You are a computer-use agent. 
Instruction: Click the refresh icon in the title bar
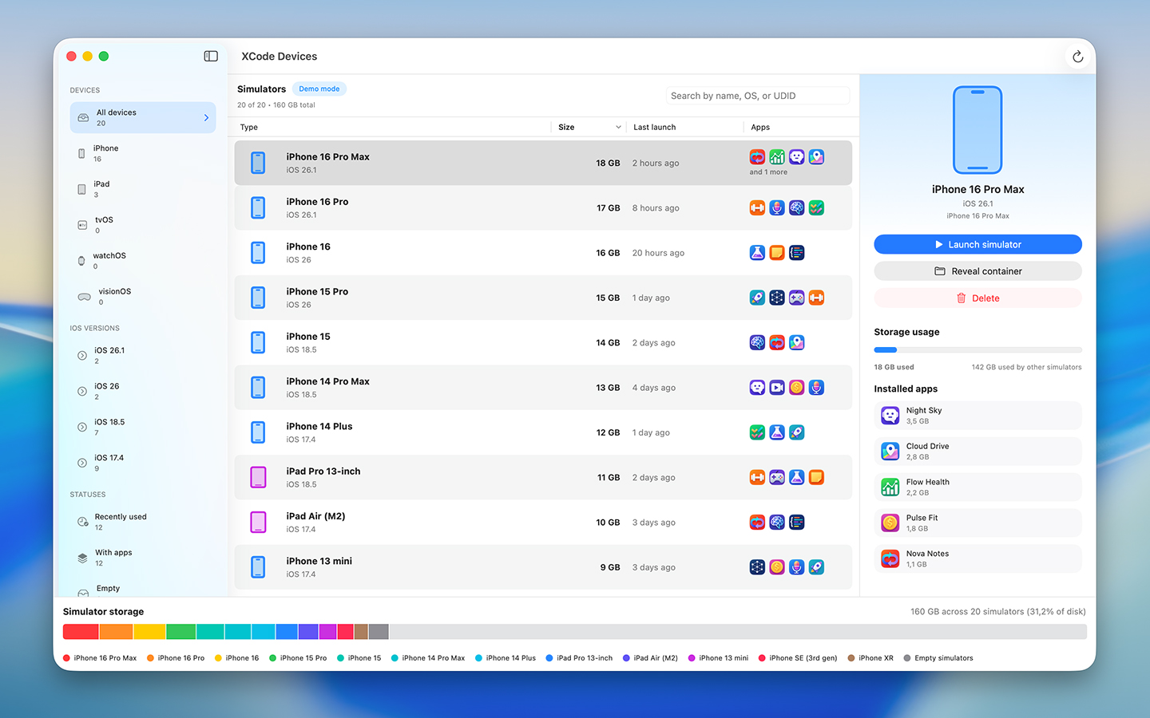tap(1077, 56)
